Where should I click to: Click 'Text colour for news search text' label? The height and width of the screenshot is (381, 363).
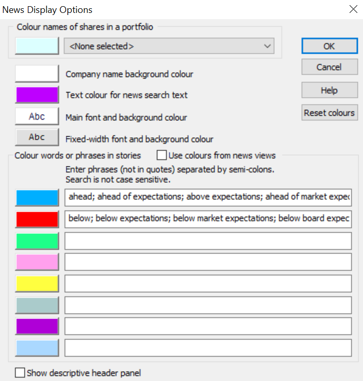pyautogui.click(x=127, y=95)
